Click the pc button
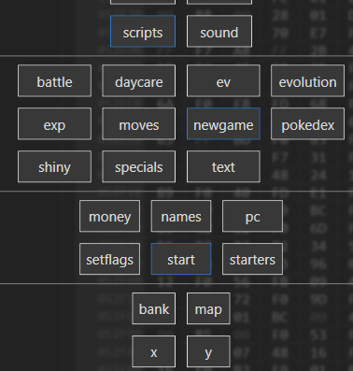Image resolution: width=353 pixels, height=371 pixels. pos(252,216)
